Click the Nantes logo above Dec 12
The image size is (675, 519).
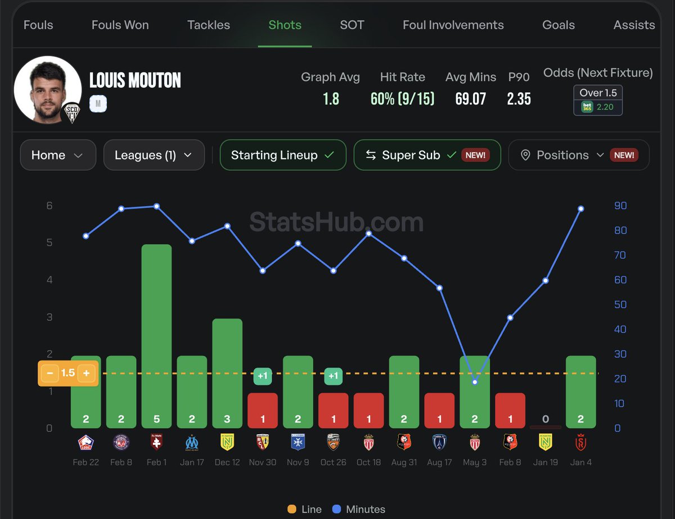coord(227,443)
